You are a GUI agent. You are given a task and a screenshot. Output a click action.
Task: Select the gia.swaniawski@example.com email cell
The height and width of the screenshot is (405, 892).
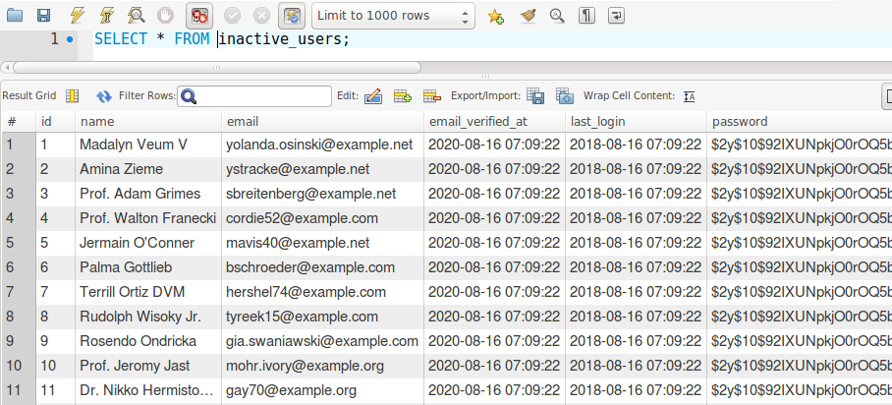pos(322,341)
